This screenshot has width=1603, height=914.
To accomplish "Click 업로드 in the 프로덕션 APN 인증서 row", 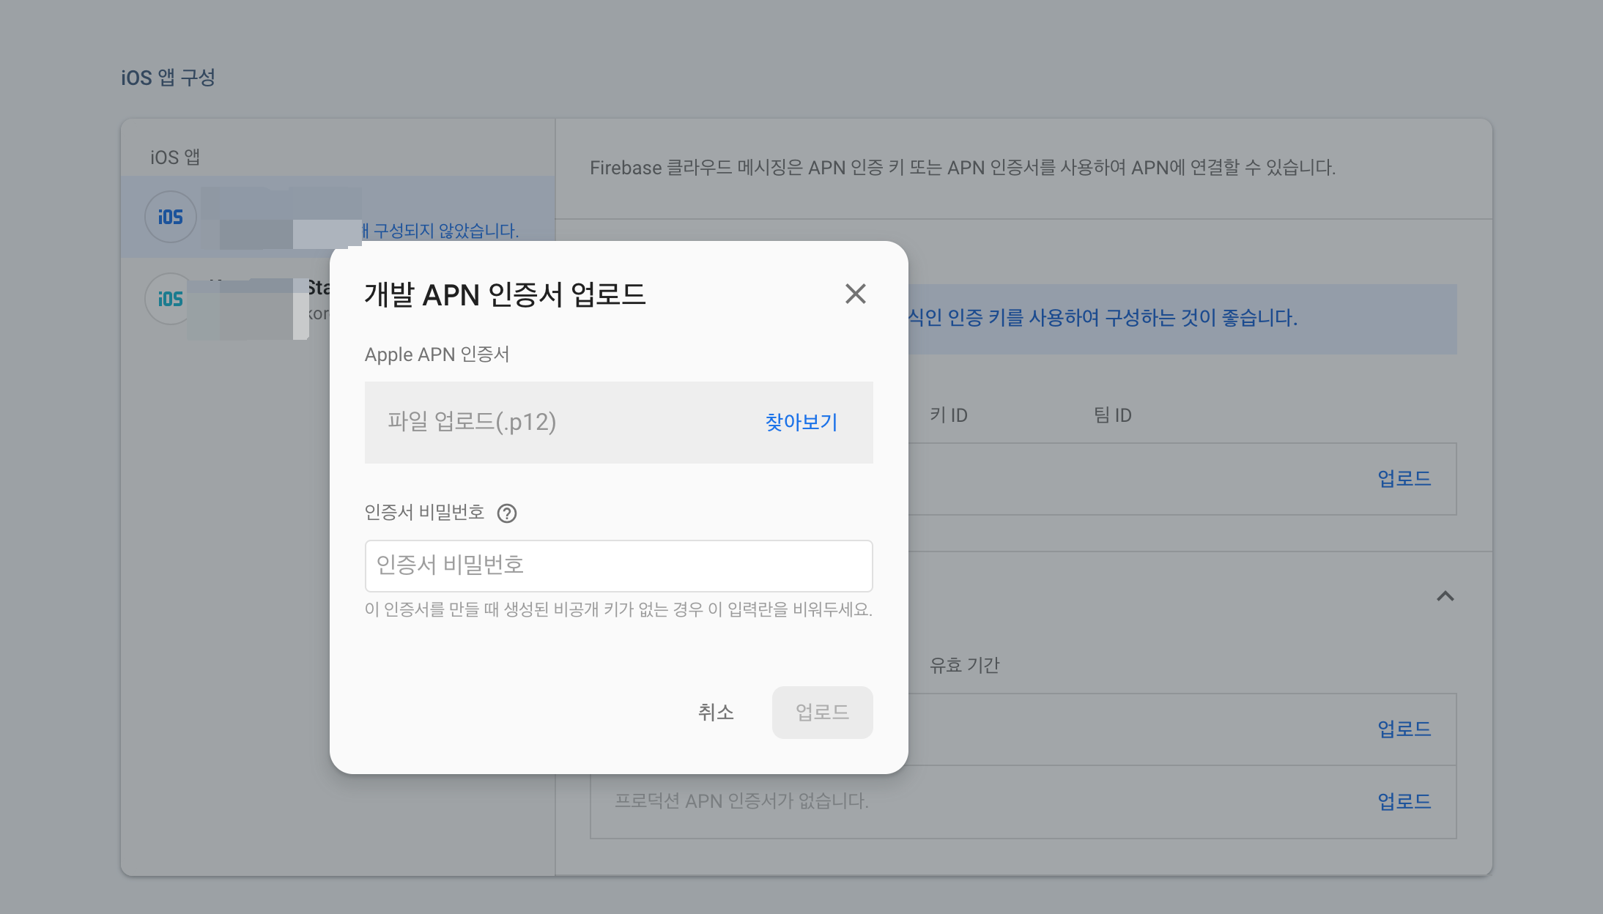I will [1404, 801].
